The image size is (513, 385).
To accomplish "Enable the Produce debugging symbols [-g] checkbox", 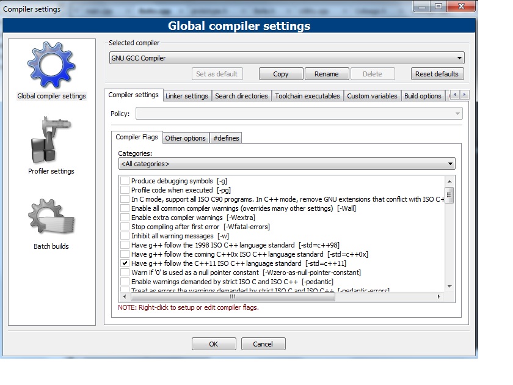I will coord(125,181).
